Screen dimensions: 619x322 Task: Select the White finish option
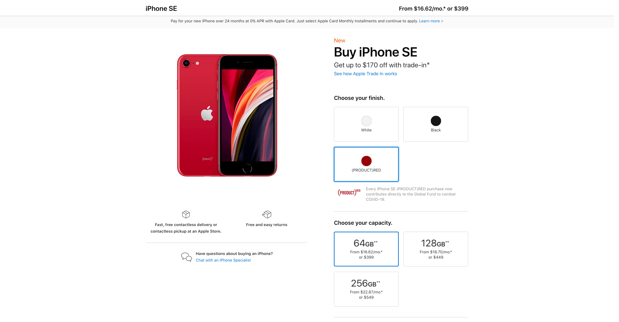coord(366,124)
